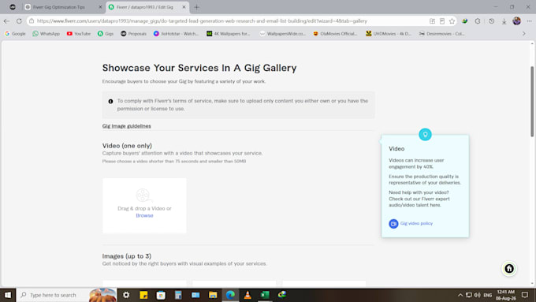
Task: Click Browse to upload a video
Action: coord(144,215)
